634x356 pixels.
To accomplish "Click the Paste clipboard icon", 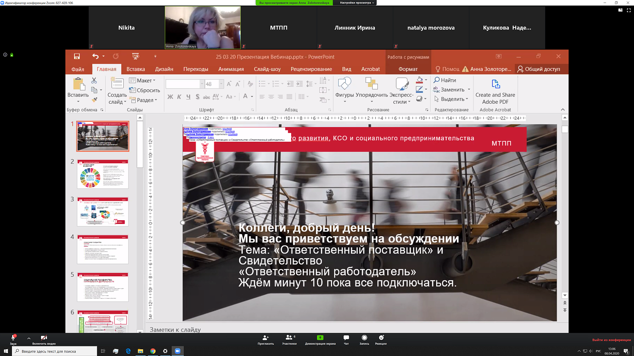I will (x=79, y=84).
